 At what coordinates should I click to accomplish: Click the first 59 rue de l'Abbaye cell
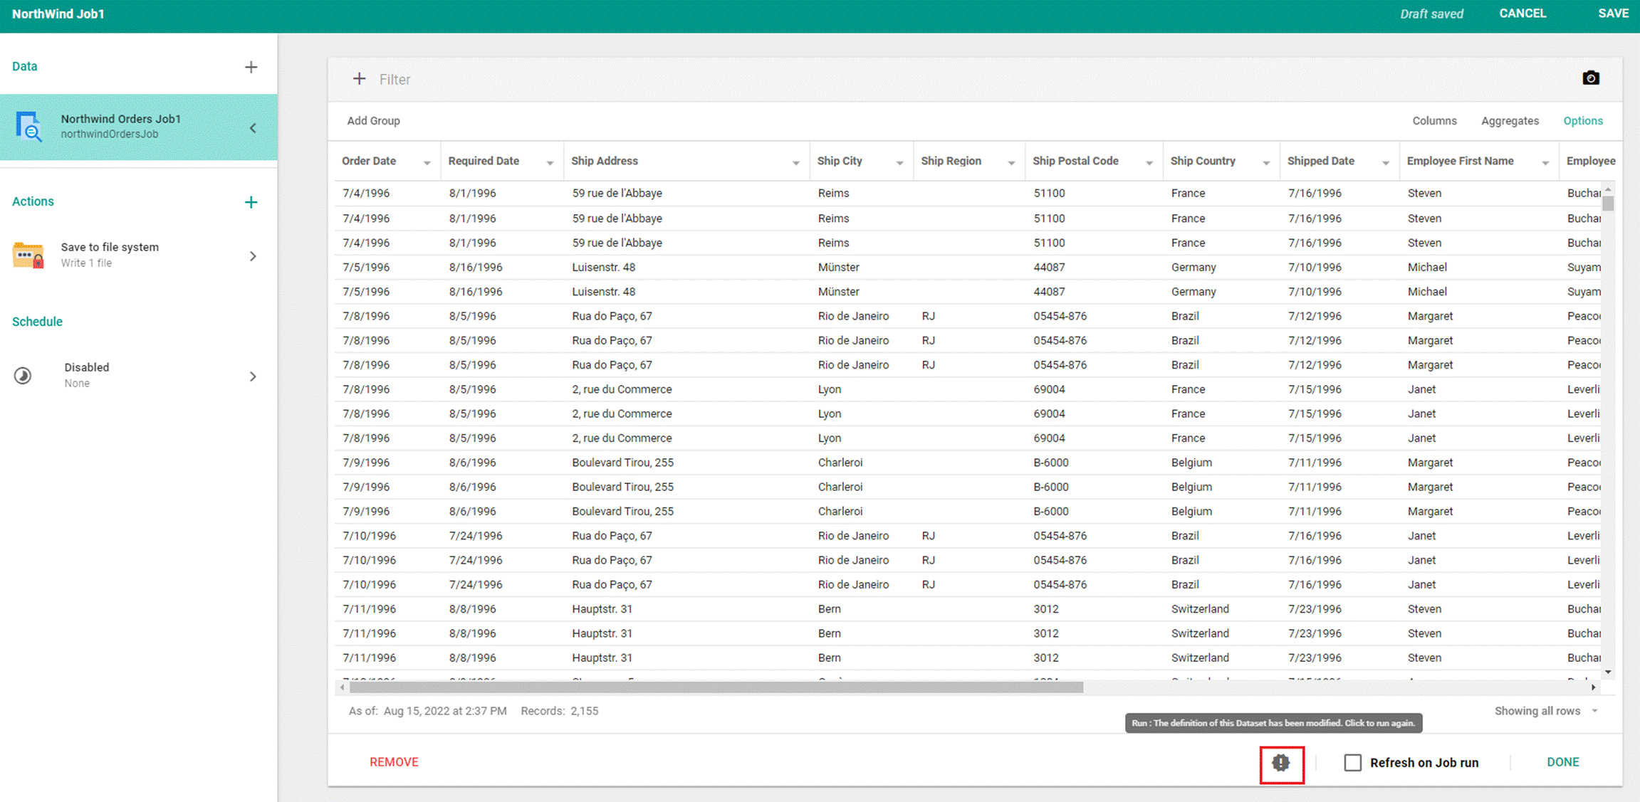[x=617, y=194]
